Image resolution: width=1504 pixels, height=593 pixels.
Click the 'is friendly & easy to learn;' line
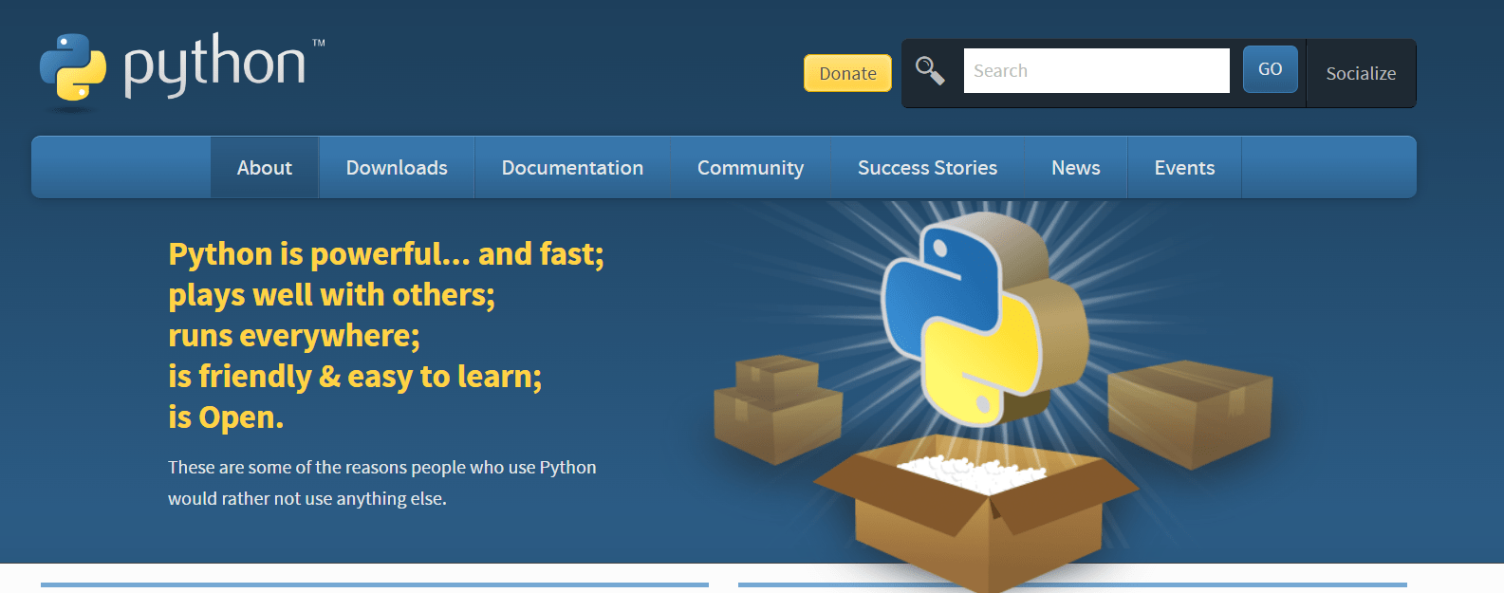click(x=355, y=377)
